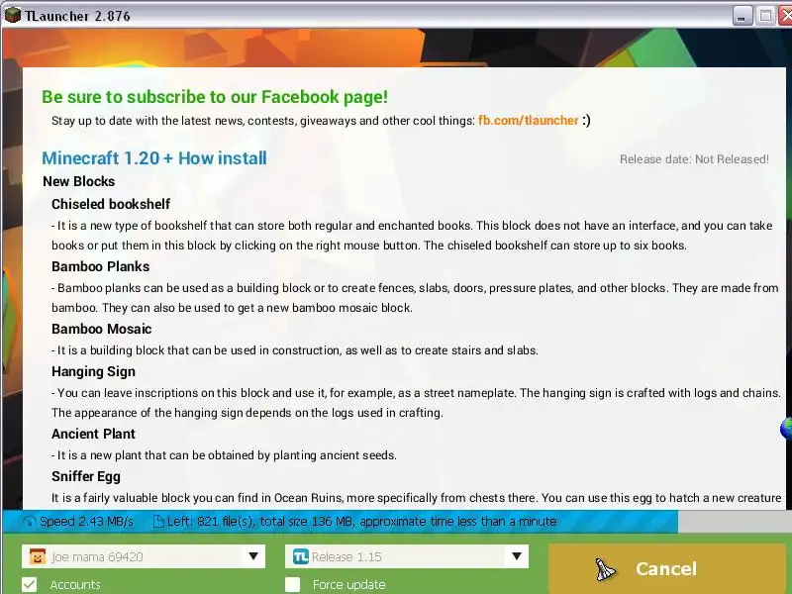The width and height of the screenshot is (792, 594).
Task: Click the 'Chiseled bookshelf' heading
Action: click(111, 204)
